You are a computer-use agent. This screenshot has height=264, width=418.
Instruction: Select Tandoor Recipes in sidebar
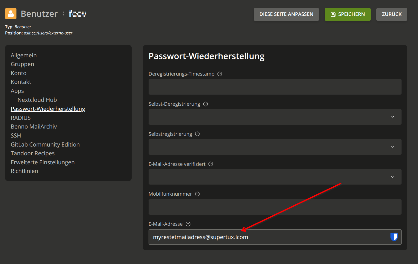tap(33, 153)
